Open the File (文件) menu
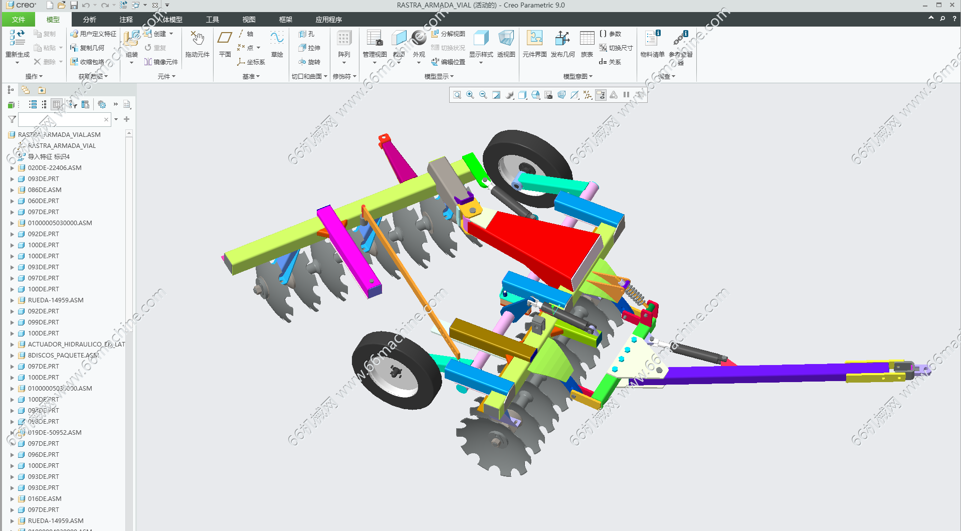The image size is (961, 531). (19, 20)
